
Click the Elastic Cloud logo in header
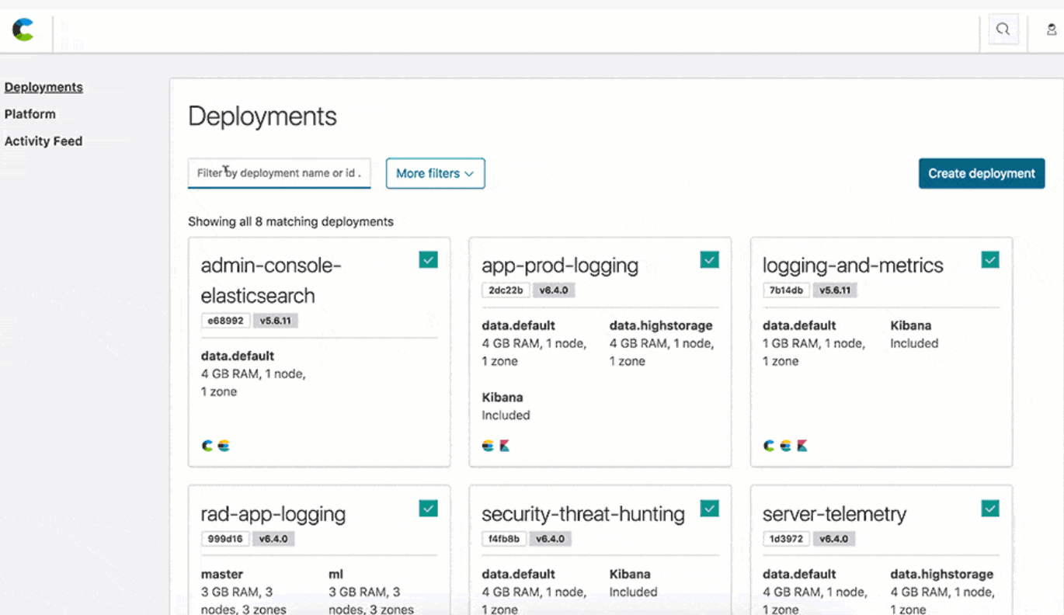pyautogui.click(x=23, y=30)
